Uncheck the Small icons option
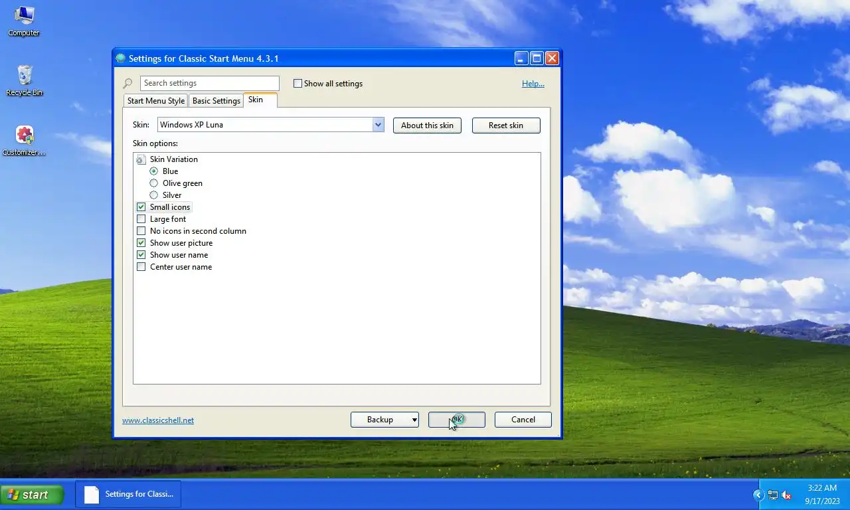Screen dimensions: 850x510 coord(141,207)
